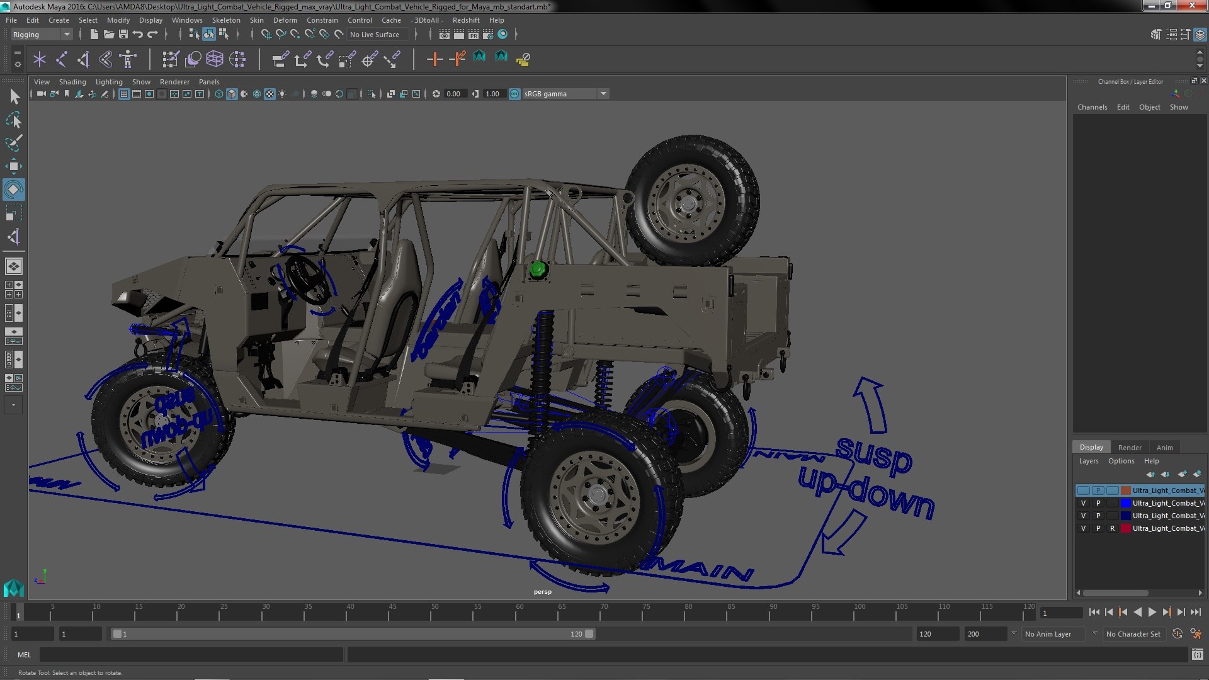1209x680 pixels.
Task: Open the Skeleton menu
Action: coord(225,20)
